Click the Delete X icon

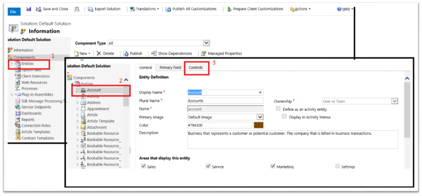99,53
